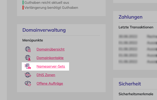Click the green legend color bar

[x=23, y=3]
